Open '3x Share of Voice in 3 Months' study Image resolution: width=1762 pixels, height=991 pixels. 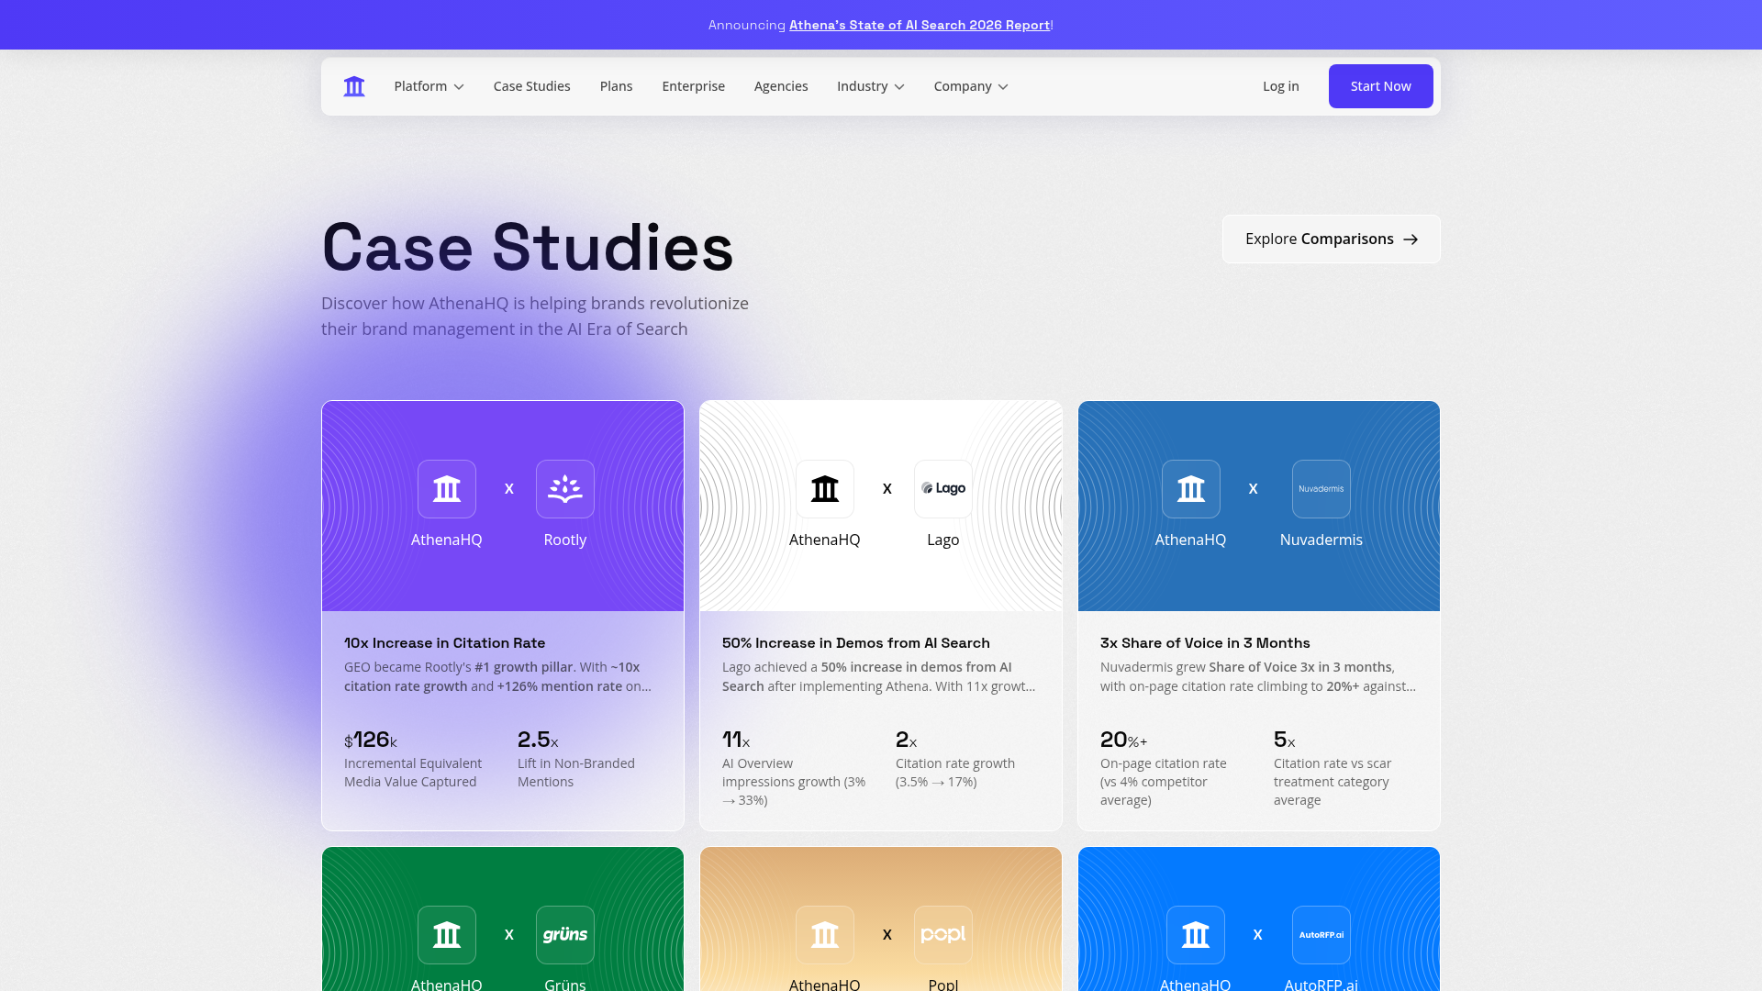[1205, 643]
